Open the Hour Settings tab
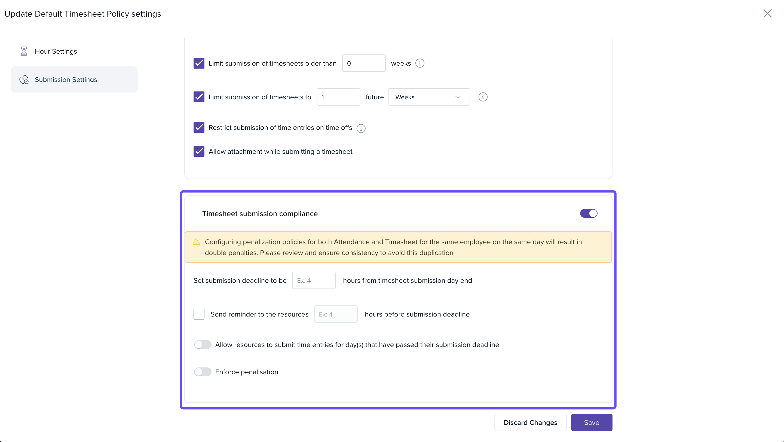Image resolution: width=784 pixels, height=442 pixels. 56,51
